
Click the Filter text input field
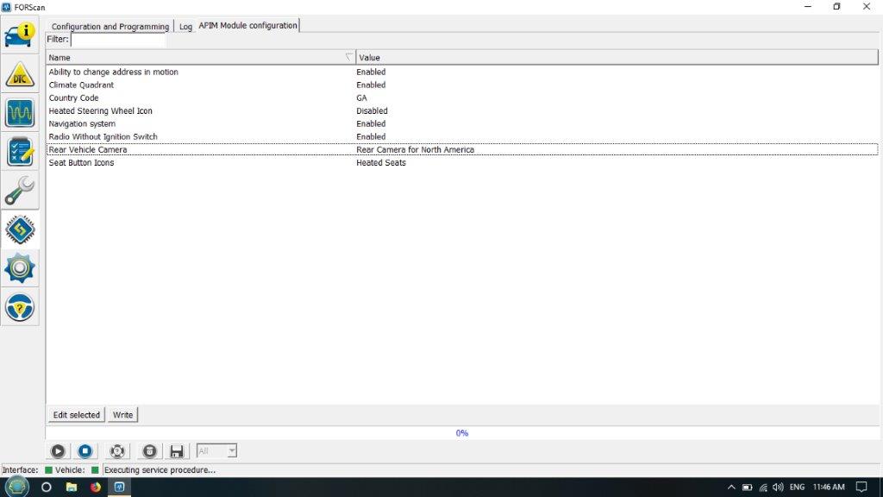pyautogui.click(x=118, y=40)
